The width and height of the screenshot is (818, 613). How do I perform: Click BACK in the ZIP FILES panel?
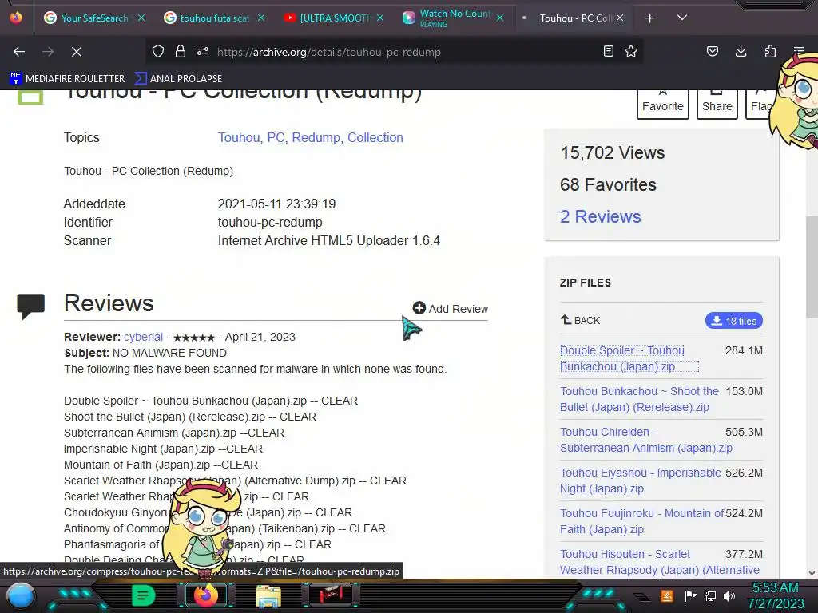[x=580, y=320]
